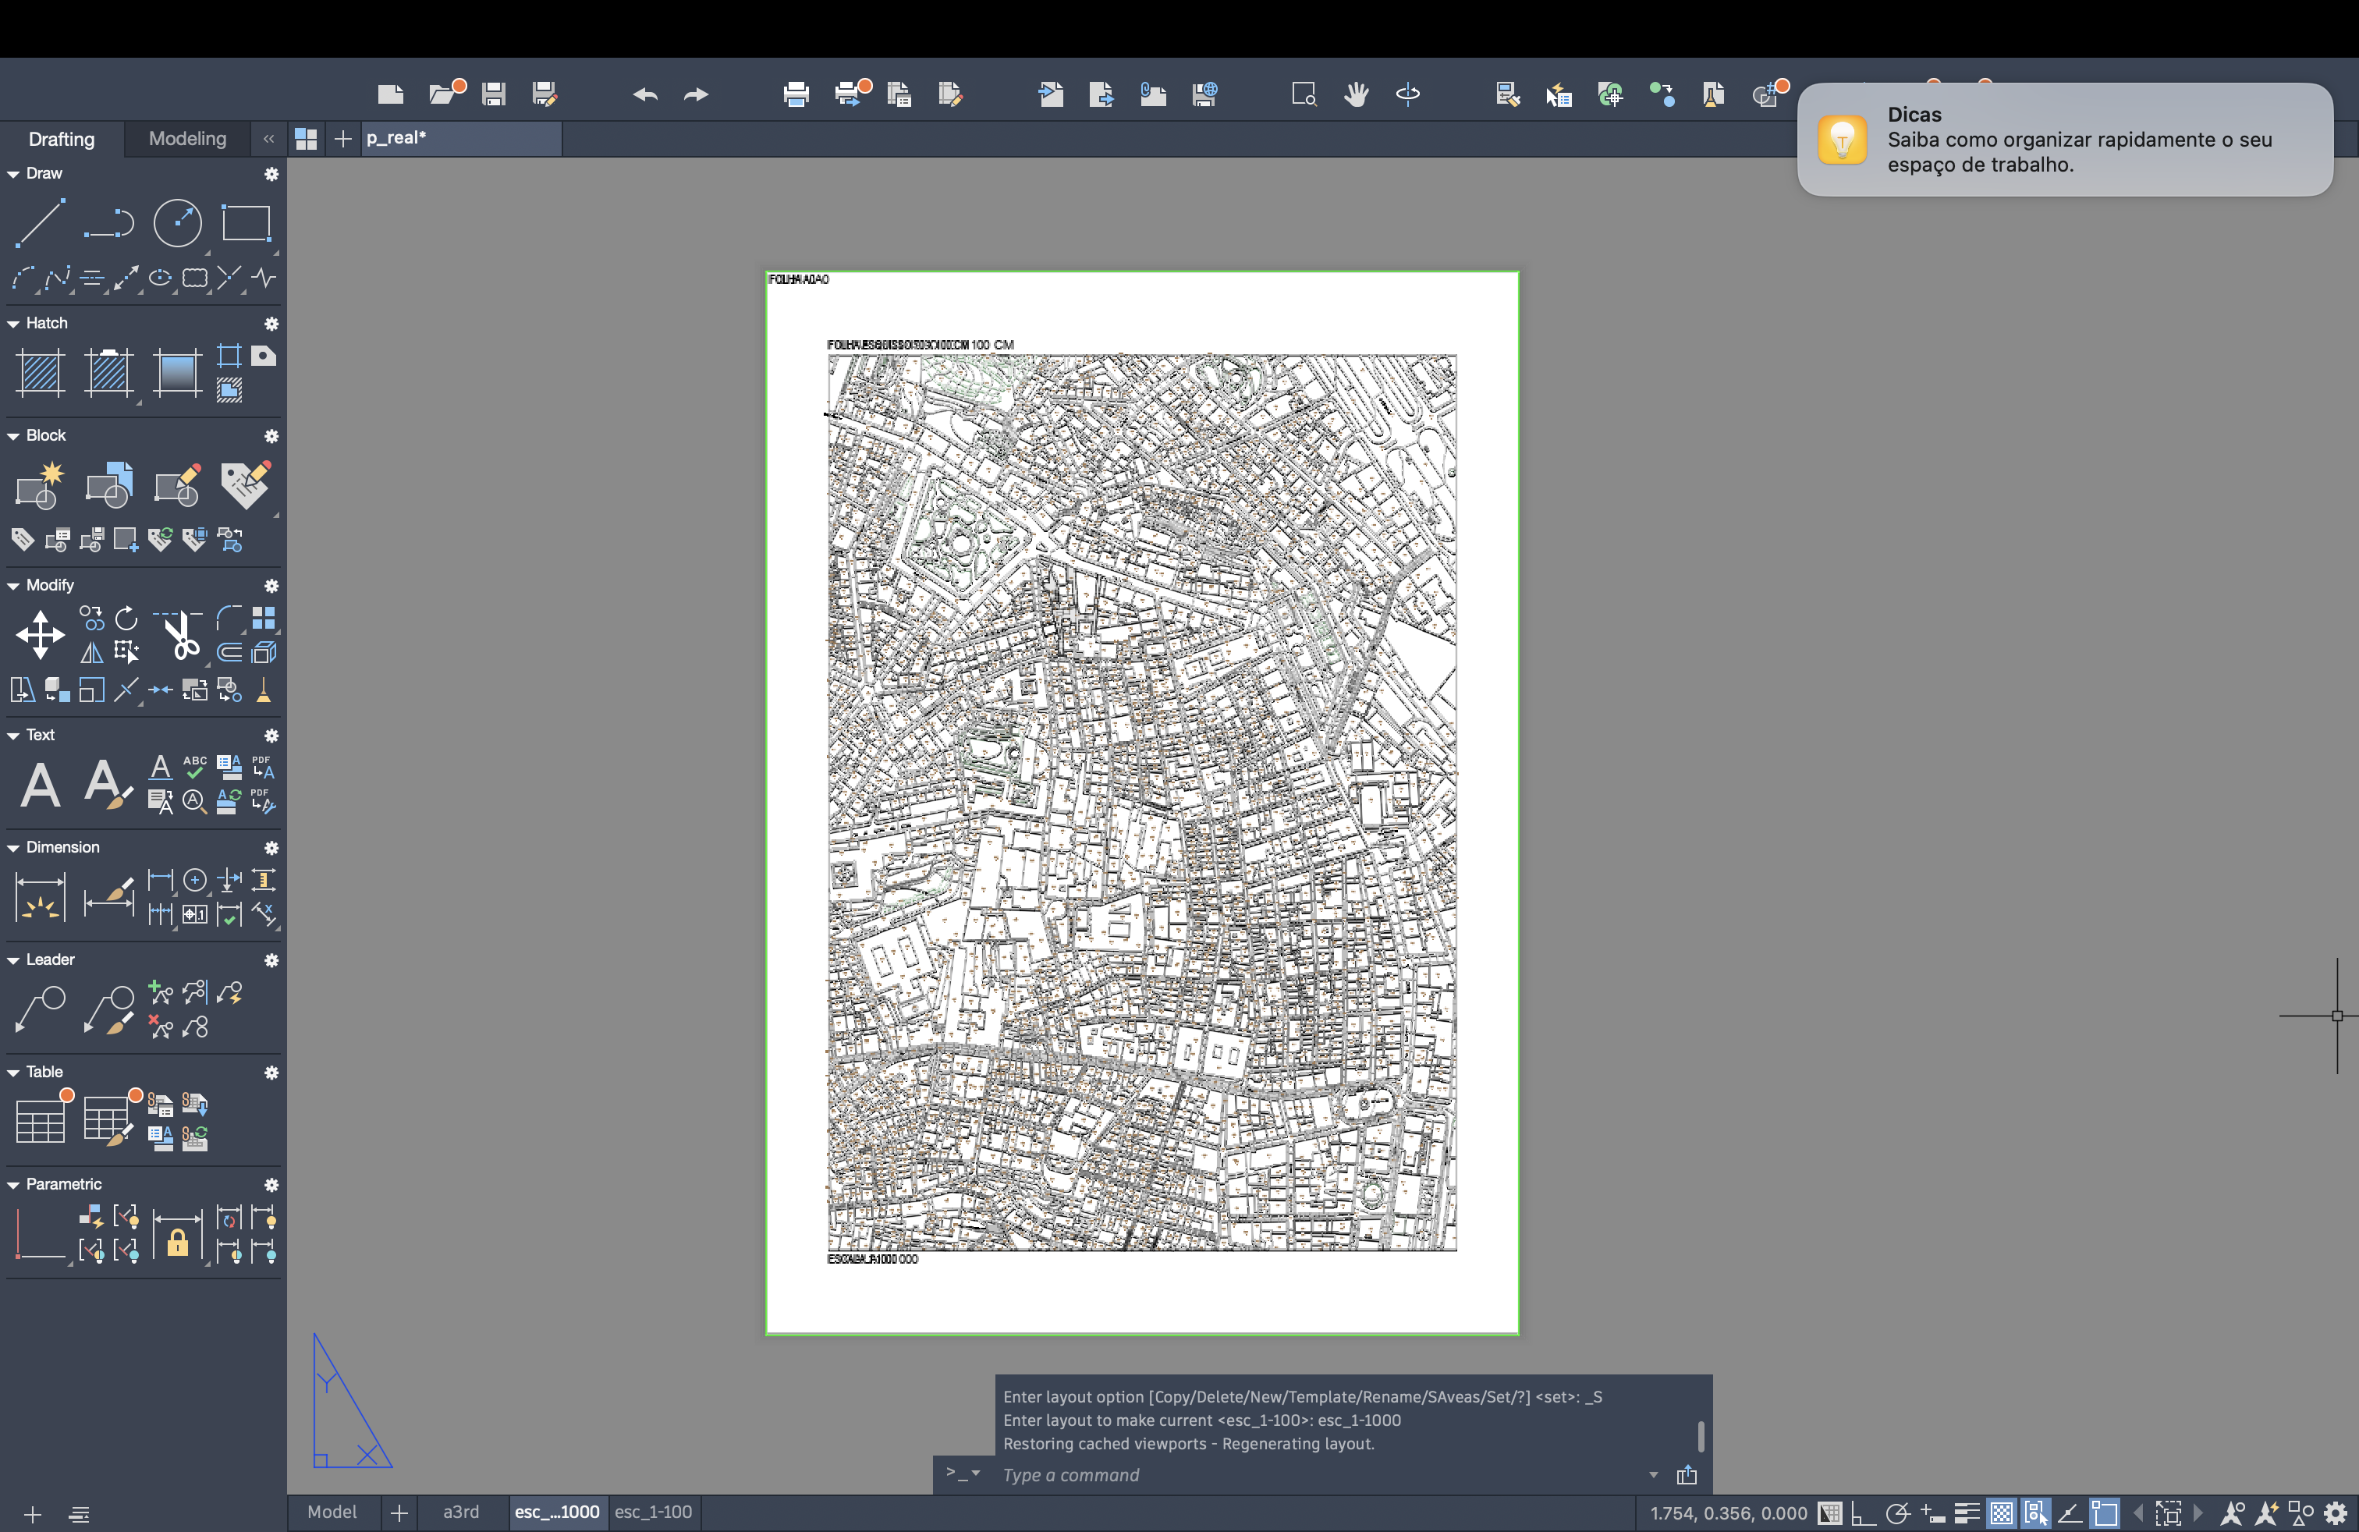Select the Circle draw tool
The width and height of the screenshot is (2359, 1532).
[177, 222]
